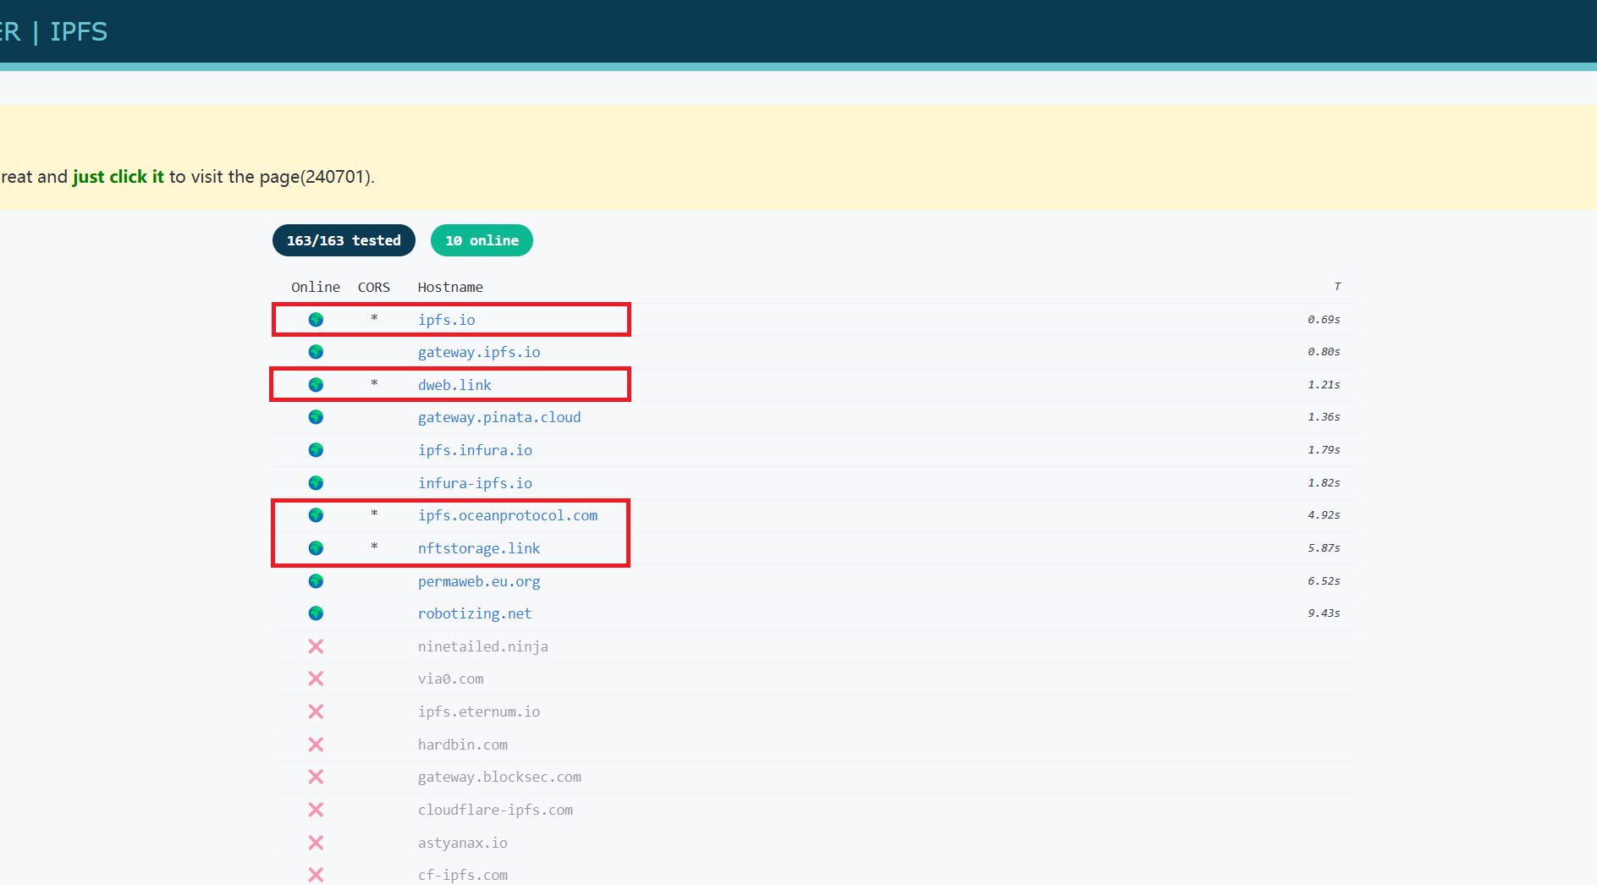The height and width of the screenshot is (885, 1597).
Task: Click the astyanax.io hostname text
Action: point(463,843)
